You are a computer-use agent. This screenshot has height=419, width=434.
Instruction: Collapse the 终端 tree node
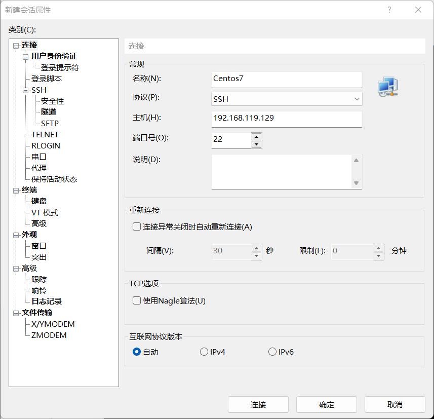(x=16, y=191)
